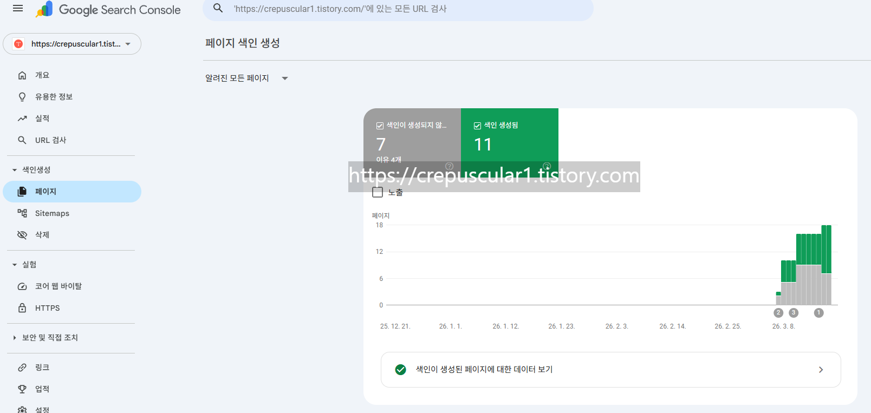The image size is (871, 413).
Task: Click the search magnifier icon in URL bar
Action: [x=218, y=8]
